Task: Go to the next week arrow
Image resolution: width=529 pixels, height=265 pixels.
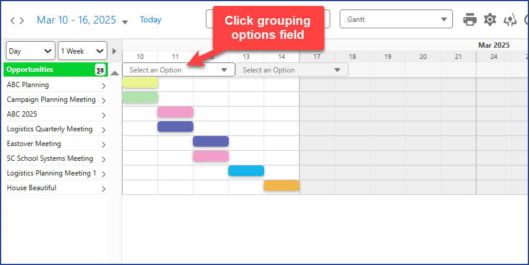Action: pyautogui.click(x=22, y=21)
